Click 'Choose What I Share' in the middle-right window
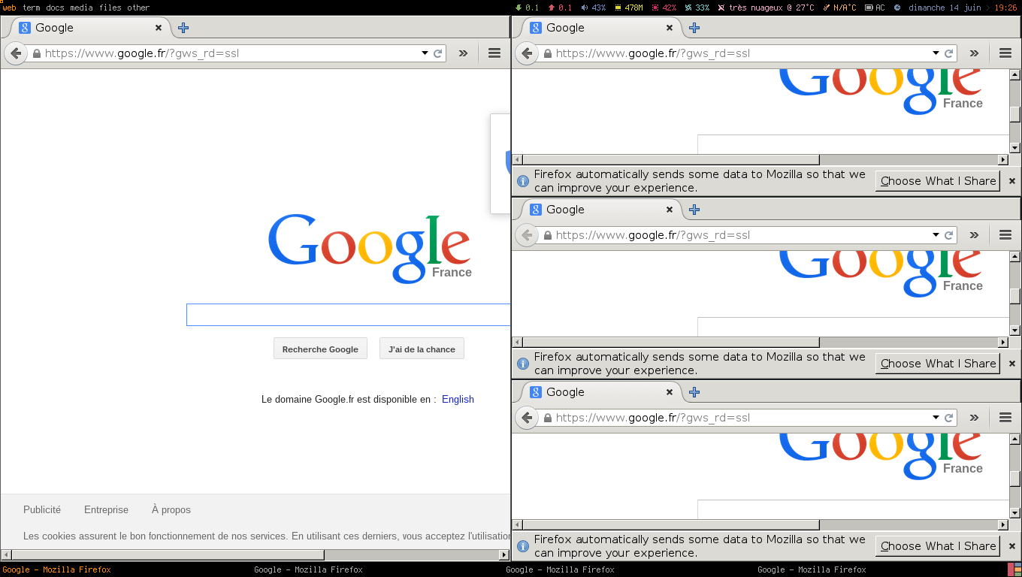This screenshot has width=1022, height=577. point(938,364)
